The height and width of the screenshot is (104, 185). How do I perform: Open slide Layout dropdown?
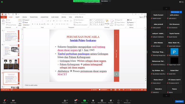click(x=26, y=20)
